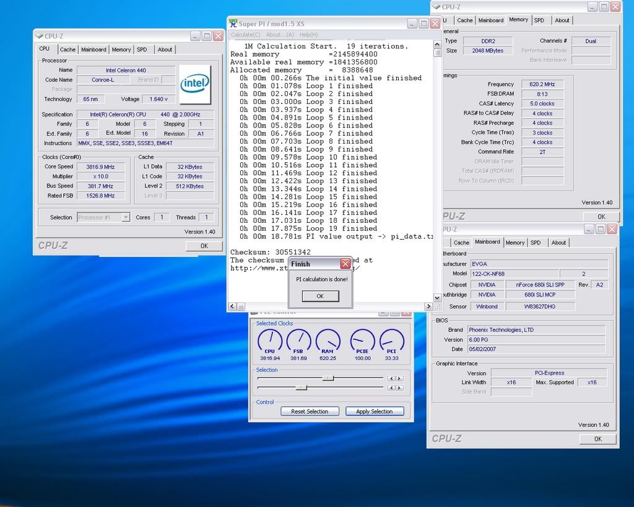This screenshot has width=634, height=507.
Task: Open the Processor selection dropdown
Action: click(126, 217)
